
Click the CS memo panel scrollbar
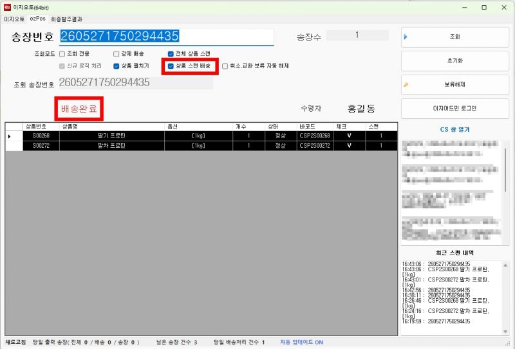pos(506,169)
